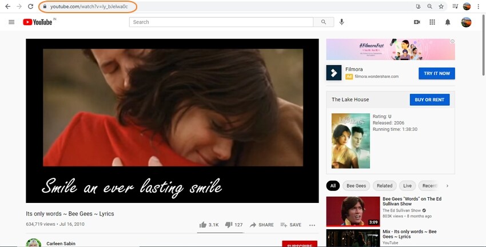Click TRY IT NOW button

point(437,73)
